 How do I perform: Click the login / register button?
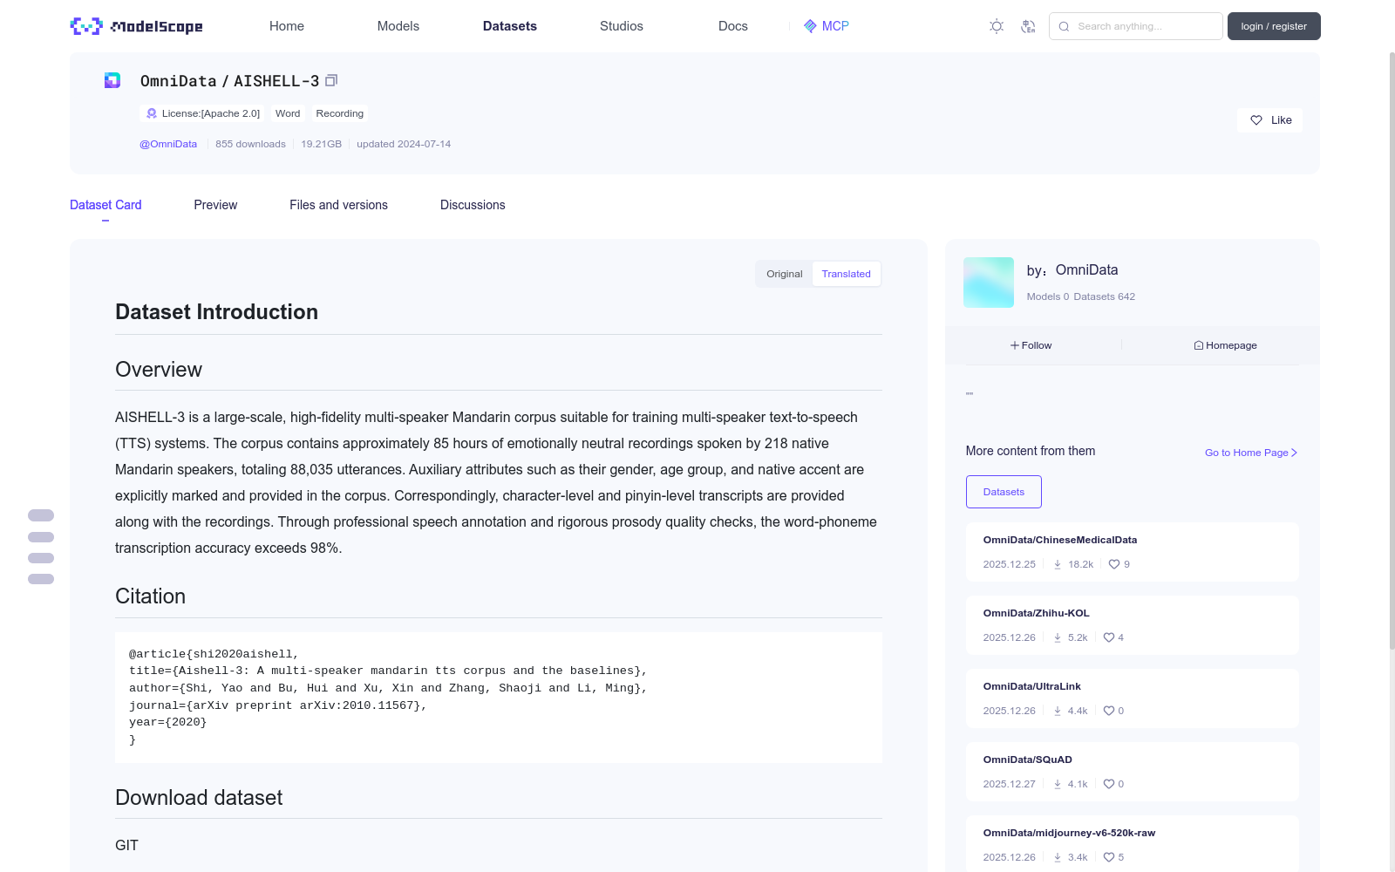pyautogui.click(x=1274, y=26)
